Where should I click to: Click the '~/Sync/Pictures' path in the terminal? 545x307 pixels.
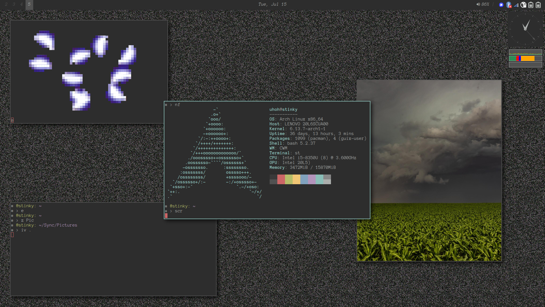pyautogui.click(x=58, y=225)
